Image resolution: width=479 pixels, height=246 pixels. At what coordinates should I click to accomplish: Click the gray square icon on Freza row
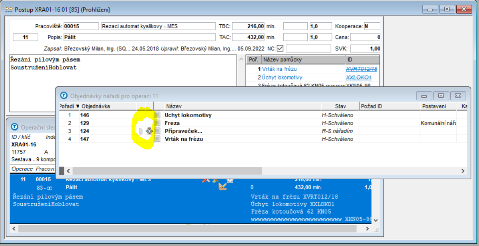157,123
